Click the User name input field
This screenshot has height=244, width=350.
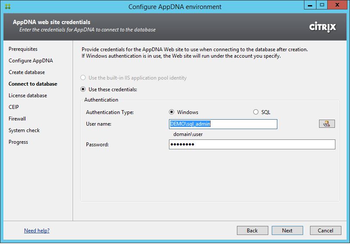[x=223, y=124]
